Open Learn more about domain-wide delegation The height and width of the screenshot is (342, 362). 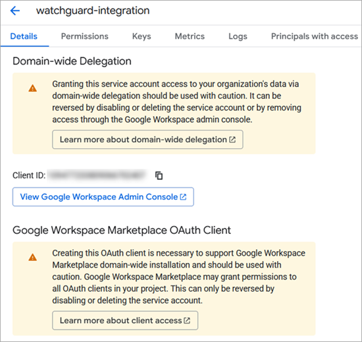coord(147,140)
